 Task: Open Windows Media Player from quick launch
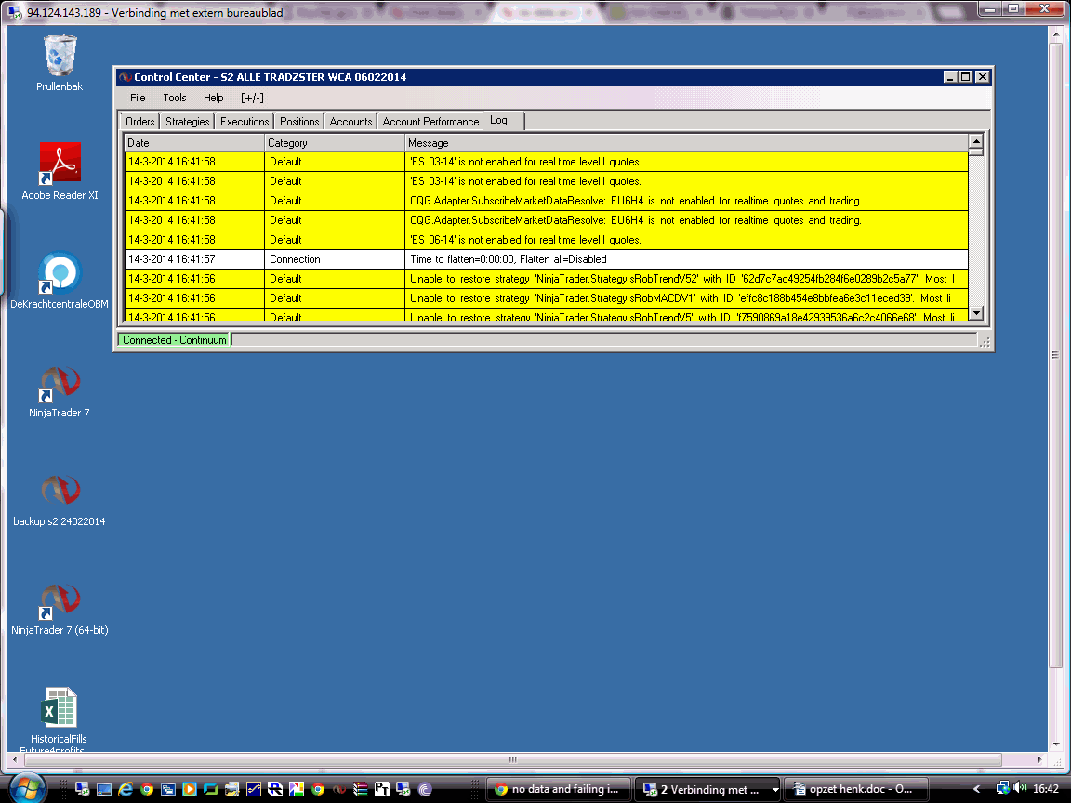click(x=190, y=789)
